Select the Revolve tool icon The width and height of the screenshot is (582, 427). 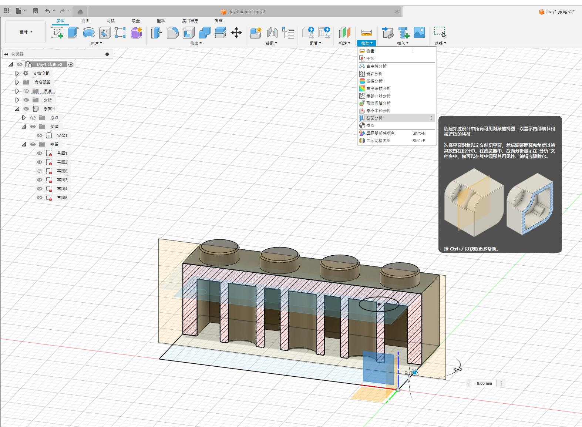(x=89, y=33)
